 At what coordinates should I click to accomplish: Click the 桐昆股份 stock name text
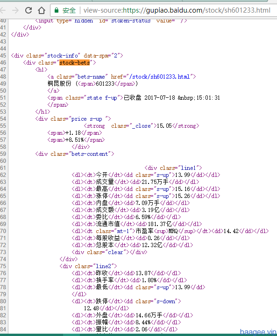(59, 84)
